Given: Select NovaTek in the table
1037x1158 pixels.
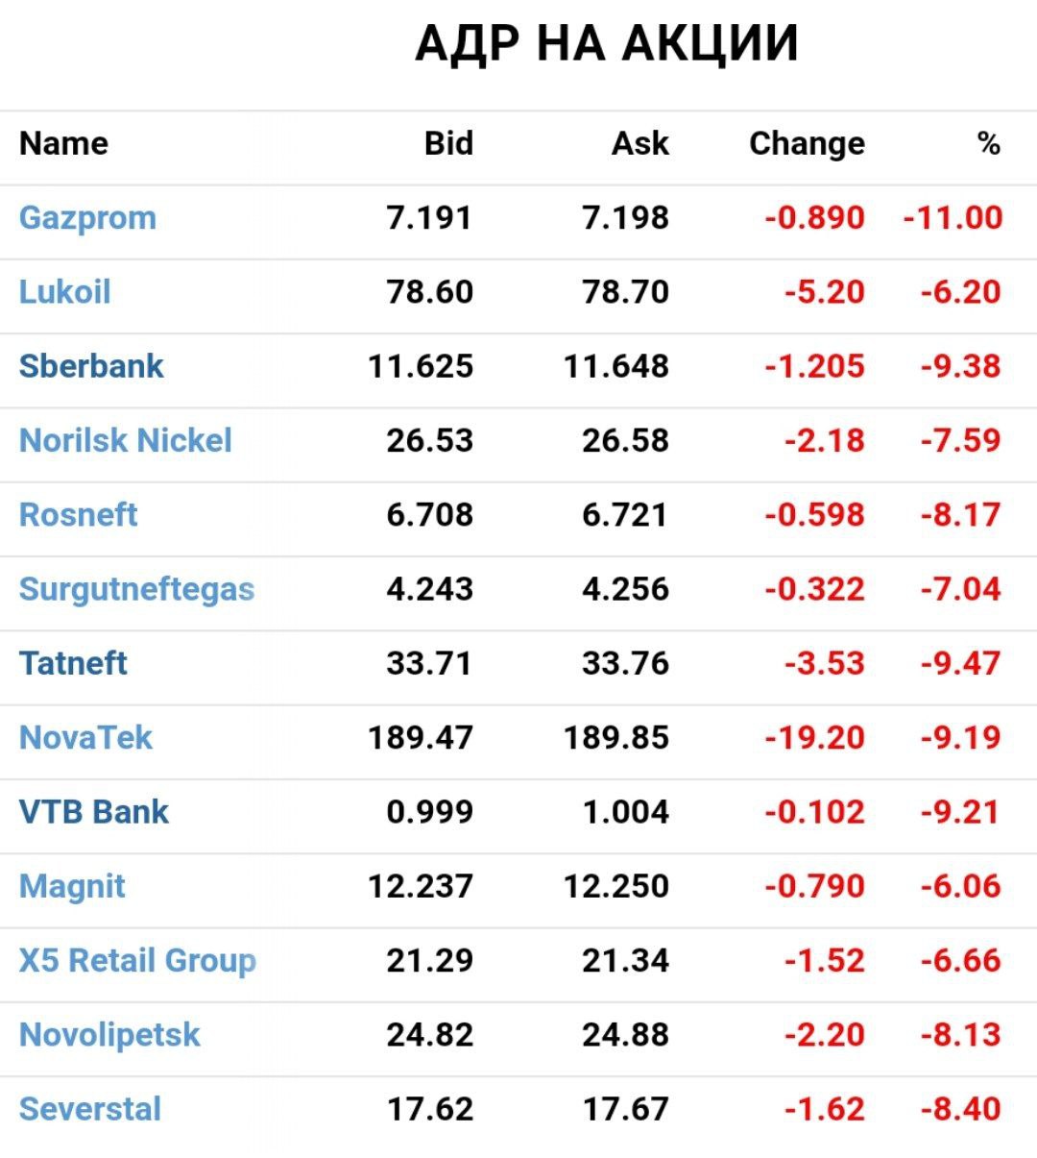Looking at the screenshot, I should 85,738.
